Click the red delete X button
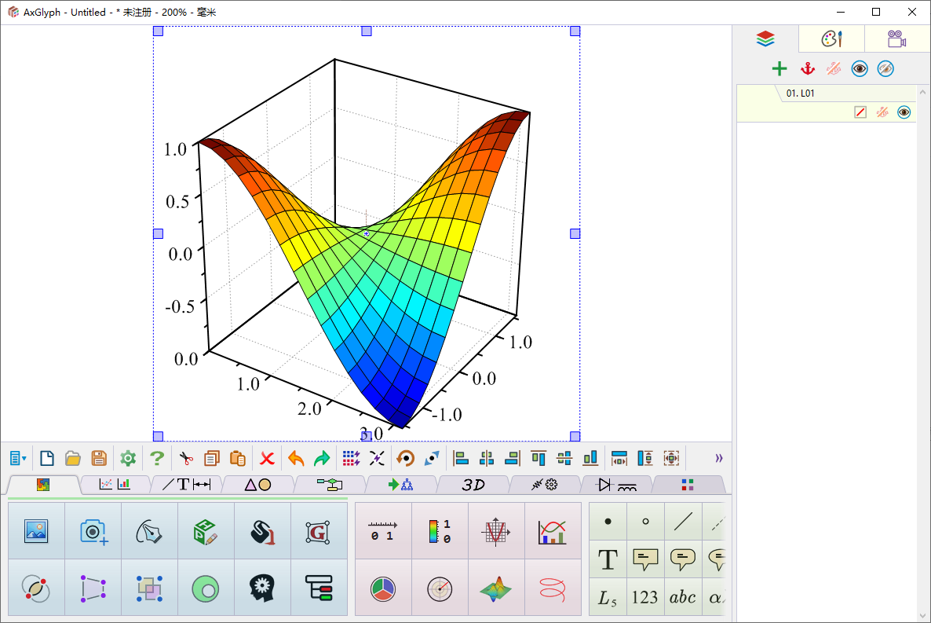 point(267,458)
